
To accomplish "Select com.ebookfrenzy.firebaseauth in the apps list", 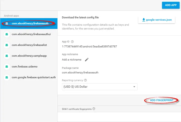I will pyautogui.click(x=30, y=23).
